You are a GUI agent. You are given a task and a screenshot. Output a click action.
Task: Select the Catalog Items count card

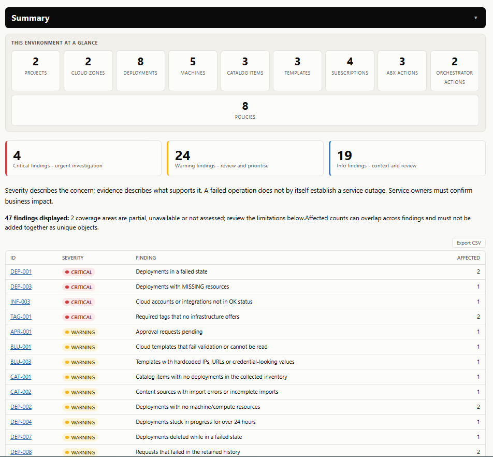tap(245, 71)
